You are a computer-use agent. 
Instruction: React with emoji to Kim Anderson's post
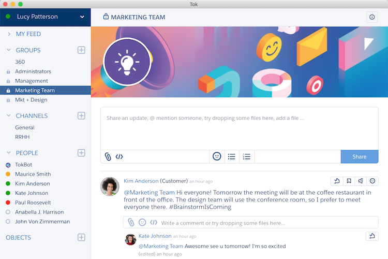coord(372,181)
